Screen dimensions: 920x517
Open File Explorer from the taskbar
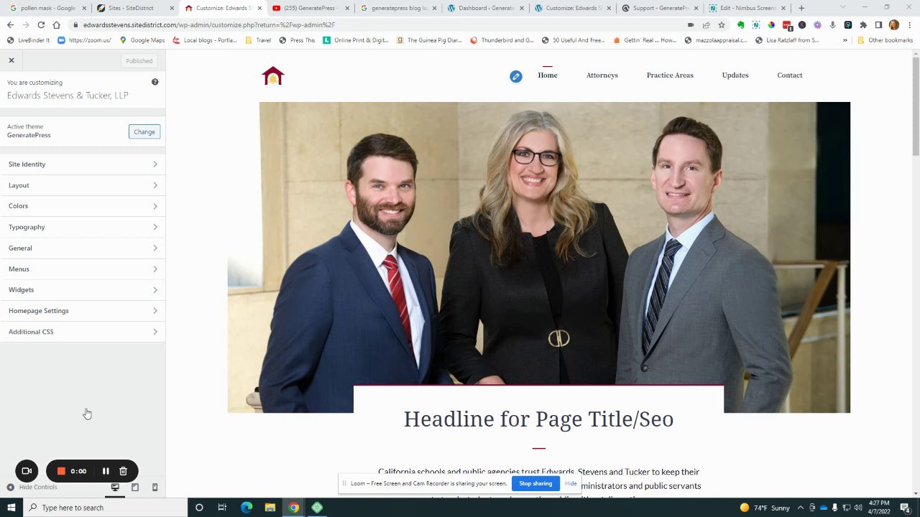[270, 508]
